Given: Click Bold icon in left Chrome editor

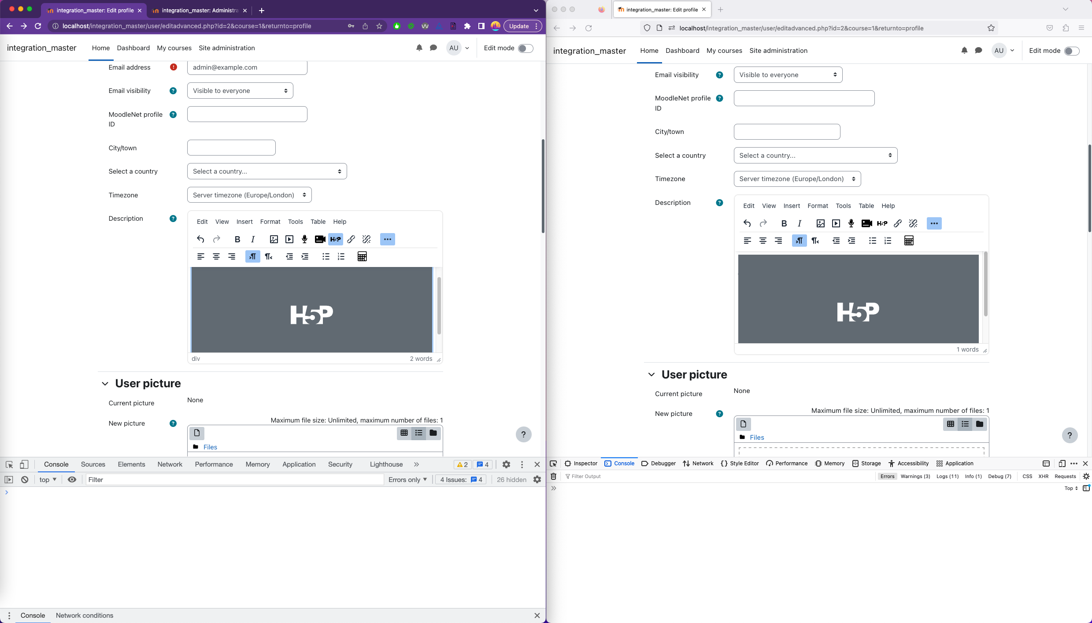Looking at the screenshot, I should (237, 239).
